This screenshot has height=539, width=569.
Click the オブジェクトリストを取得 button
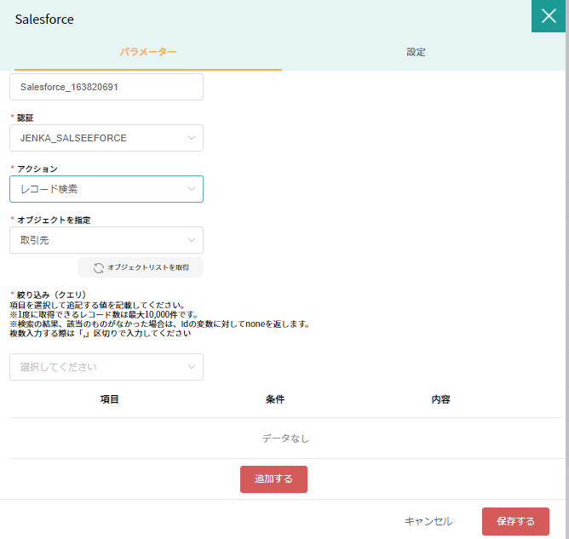click(x=141, y=267)
